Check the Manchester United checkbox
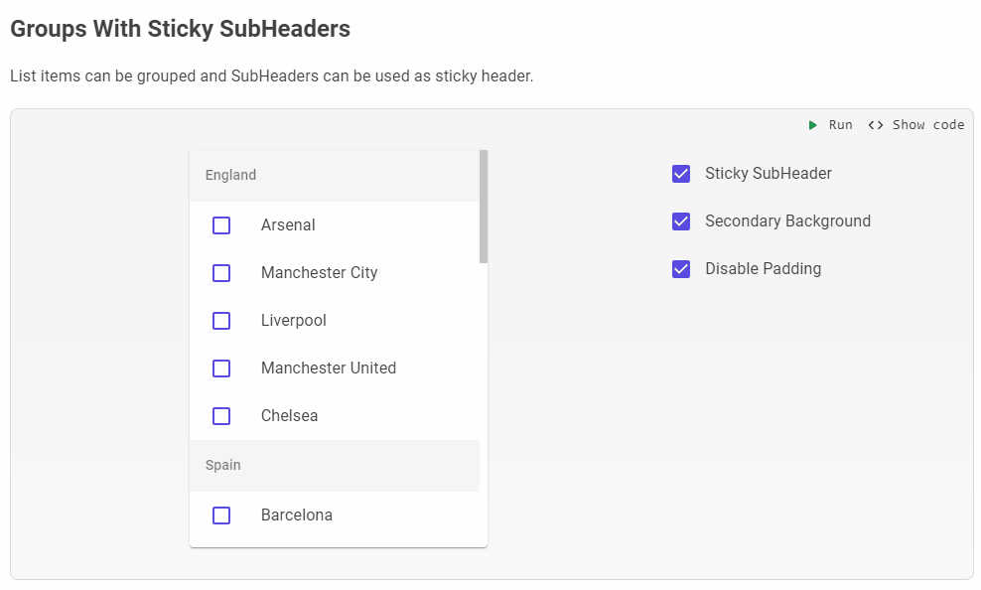 coord(220,369)
